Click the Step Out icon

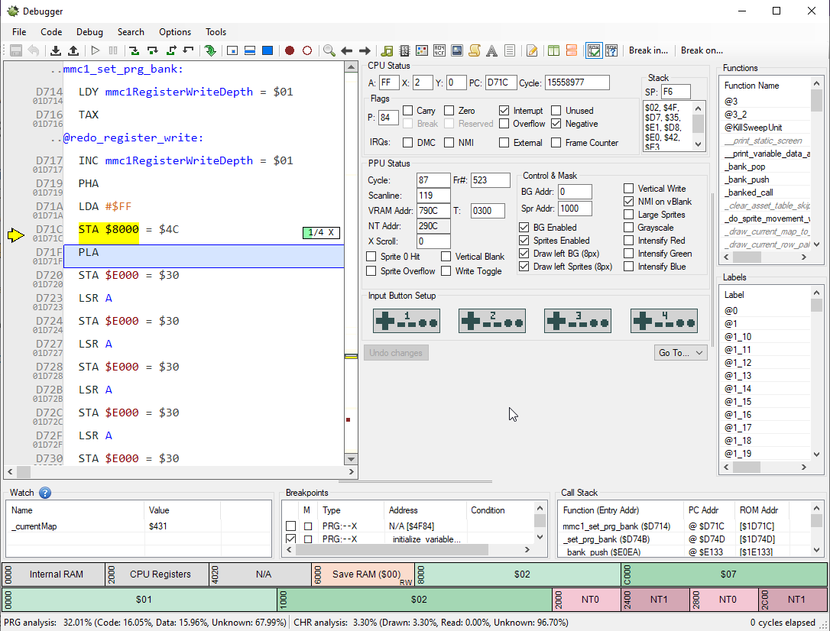[x=170, y=50]
